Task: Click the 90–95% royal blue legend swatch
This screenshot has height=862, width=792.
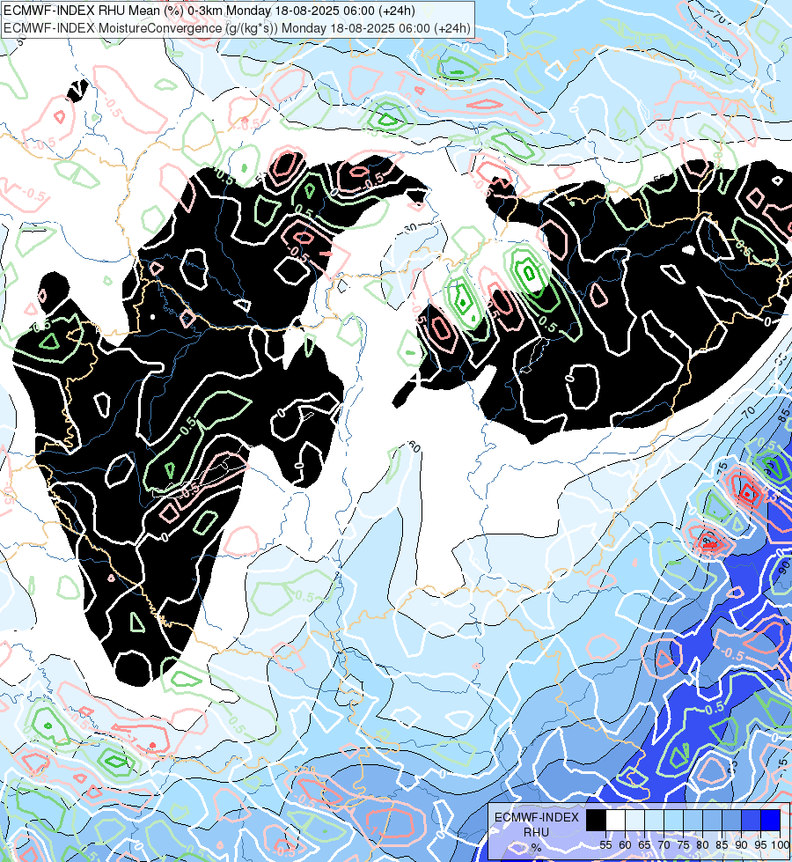Action: click(751, 820)
